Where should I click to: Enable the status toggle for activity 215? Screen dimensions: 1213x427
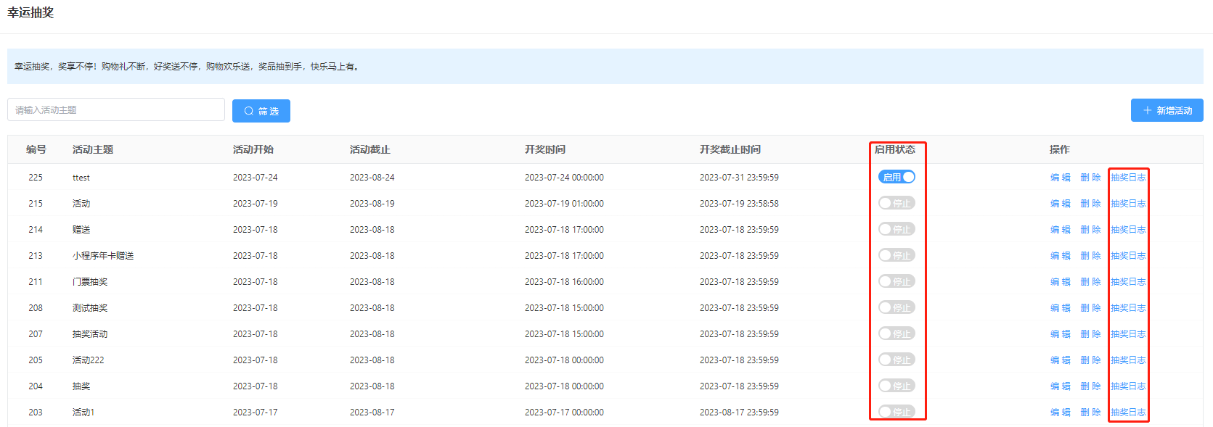click(897, 203)
